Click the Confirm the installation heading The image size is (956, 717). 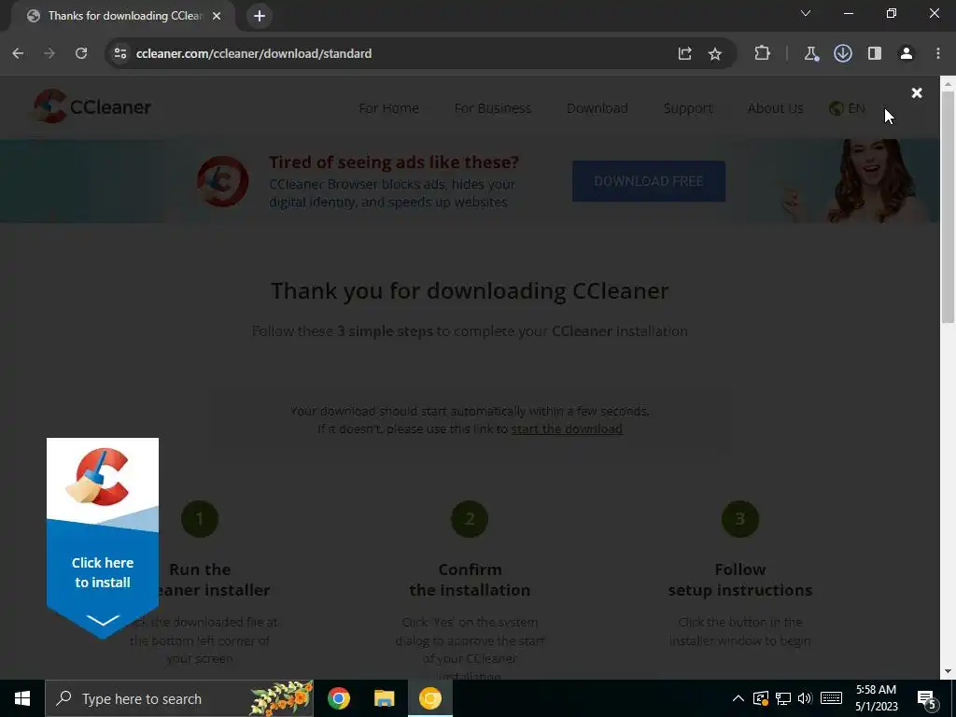point(470,580)
